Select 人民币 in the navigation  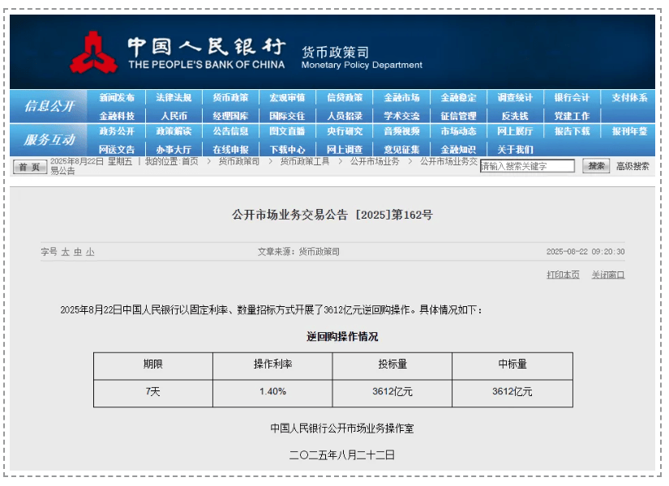174,116
